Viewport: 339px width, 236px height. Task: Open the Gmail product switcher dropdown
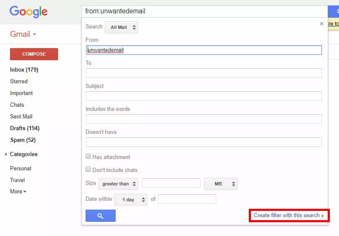pos(23,34)
